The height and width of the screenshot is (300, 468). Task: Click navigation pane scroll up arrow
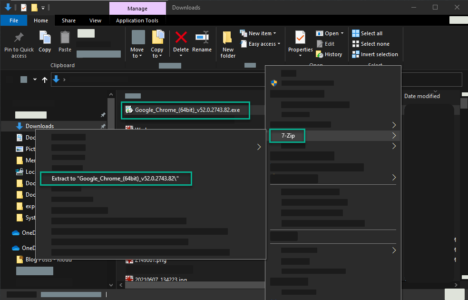pos(111,94)
